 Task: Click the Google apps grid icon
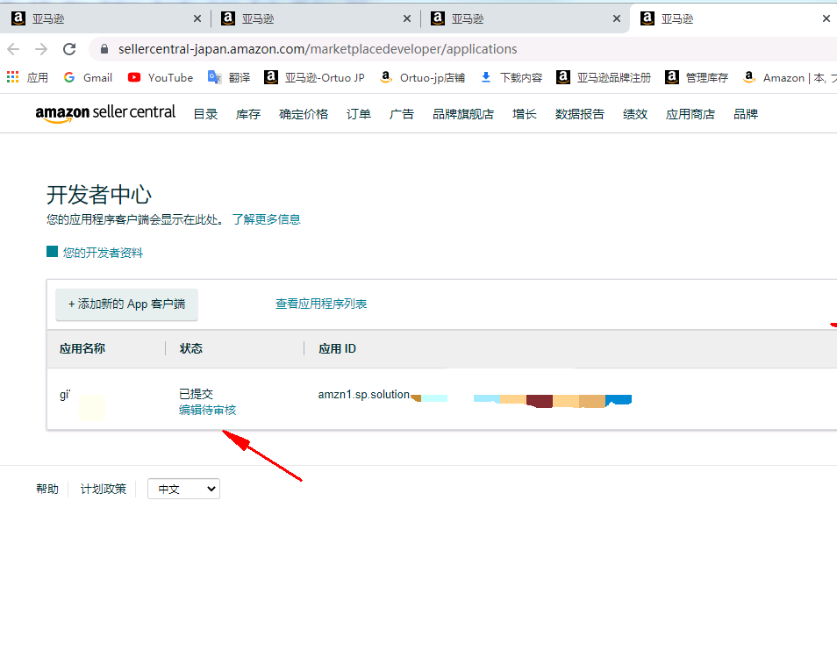pyautogui.click(x=11, y=77)
